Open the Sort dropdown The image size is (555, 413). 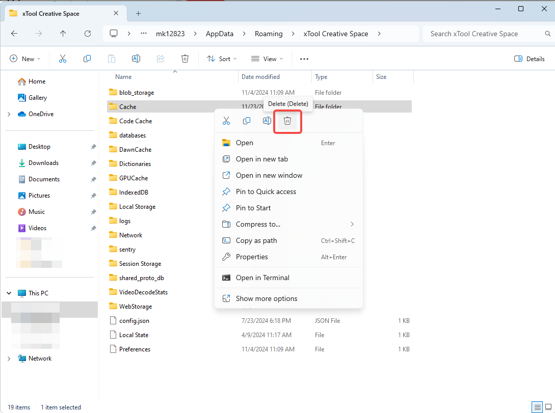click(222, 59)
